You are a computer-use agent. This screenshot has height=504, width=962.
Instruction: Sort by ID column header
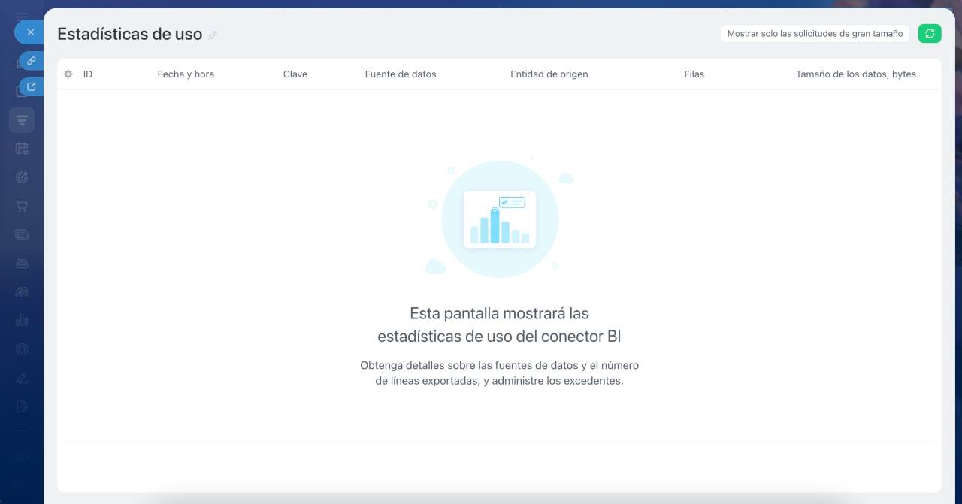88,74
